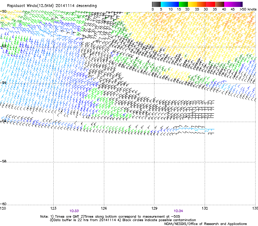Click the '>50 knots' legend label
Image resolution: width=258 pixels, height=226 pixels.
[248, 9]
